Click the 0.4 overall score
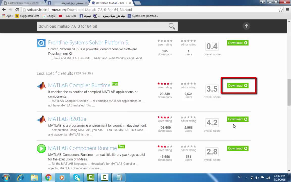Screen dimensions: 291x182 coord(212,46)
